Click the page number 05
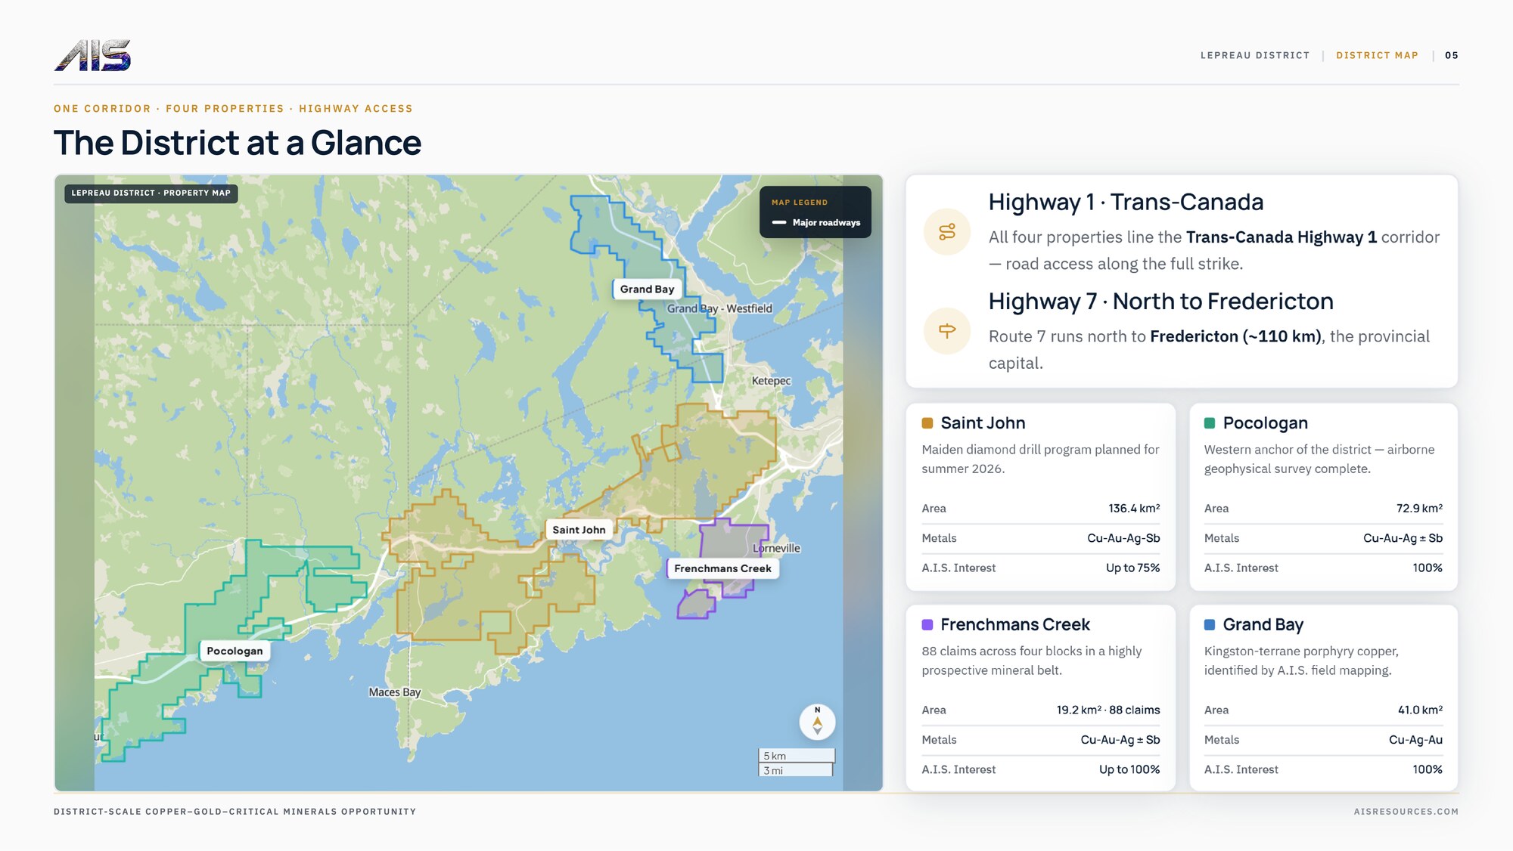 [1452, 55]
